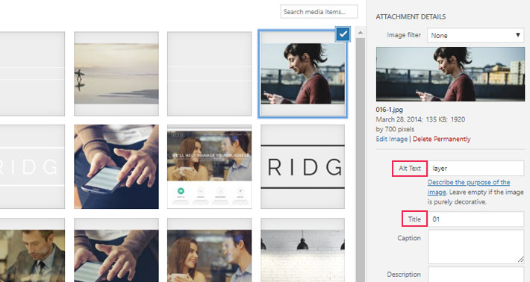Click the attachment preview image
Screen dimensions: 530x282
coord(450,74)
